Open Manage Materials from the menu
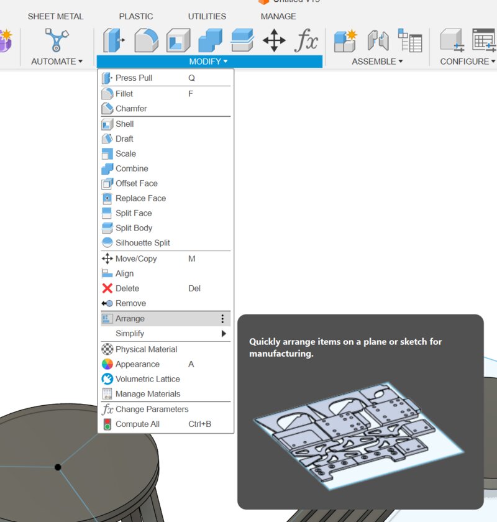The width and height of the screenshot is (497, 522). (166, 394)
